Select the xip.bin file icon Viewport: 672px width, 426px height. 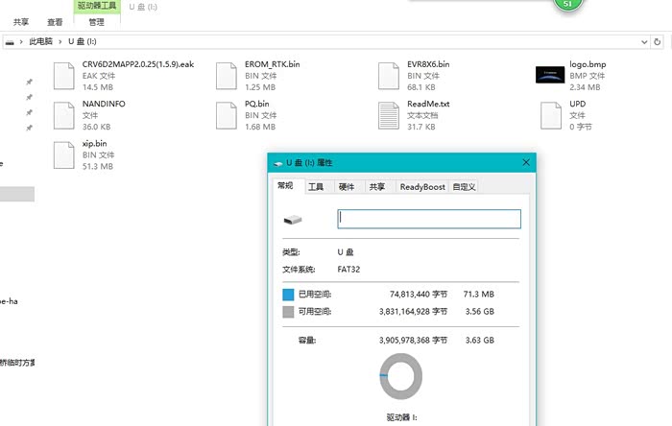point(63,154)
